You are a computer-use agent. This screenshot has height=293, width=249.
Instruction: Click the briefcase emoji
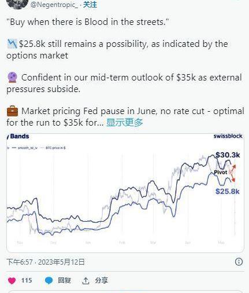coord(12,111)
